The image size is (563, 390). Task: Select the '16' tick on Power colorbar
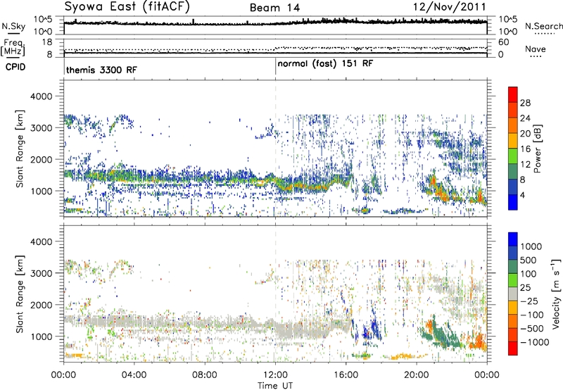(525, 149)
